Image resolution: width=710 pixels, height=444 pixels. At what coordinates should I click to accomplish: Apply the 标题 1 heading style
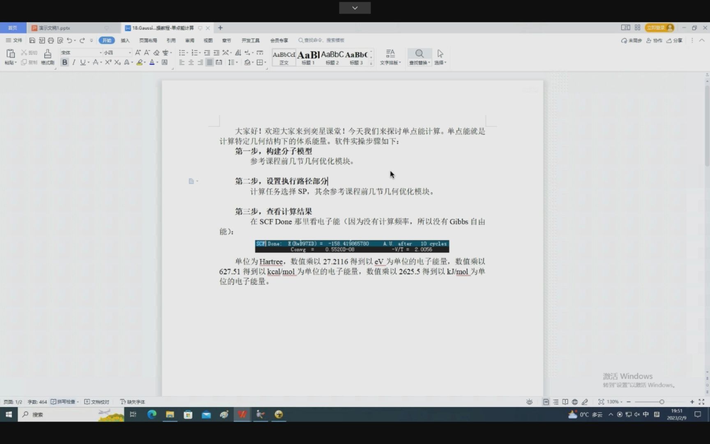click(x=308, y=56)
